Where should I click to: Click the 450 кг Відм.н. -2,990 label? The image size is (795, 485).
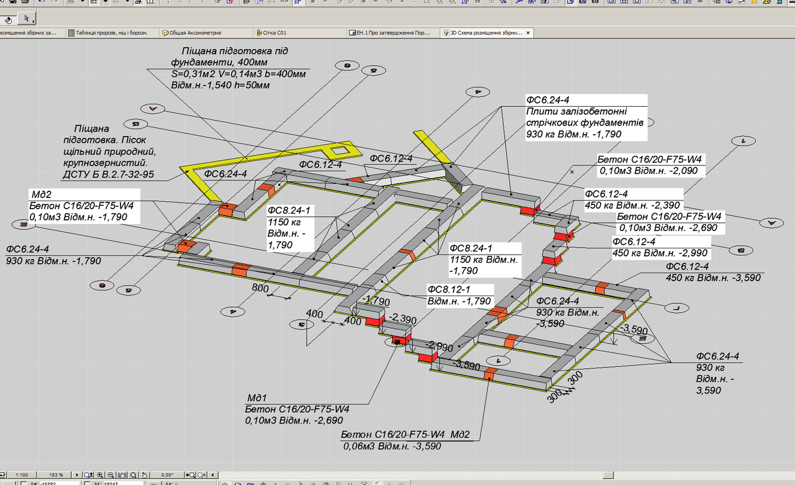(x=660, y=253)
